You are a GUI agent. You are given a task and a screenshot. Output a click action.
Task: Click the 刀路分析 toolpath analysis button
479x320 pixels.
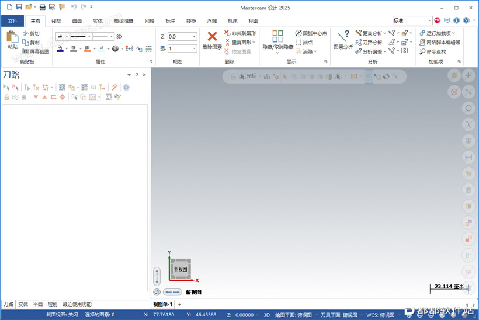point(369,43)
